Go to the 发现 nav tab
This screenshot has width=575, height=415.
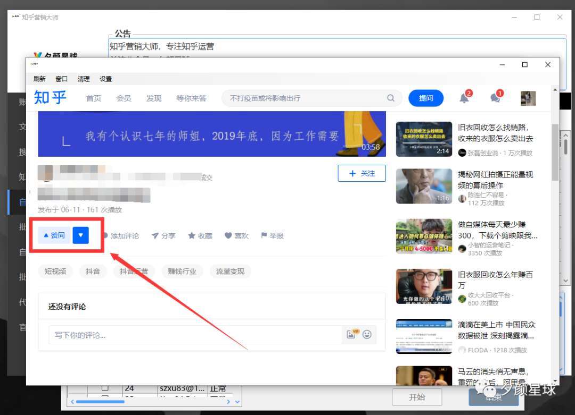coord(154,98)
